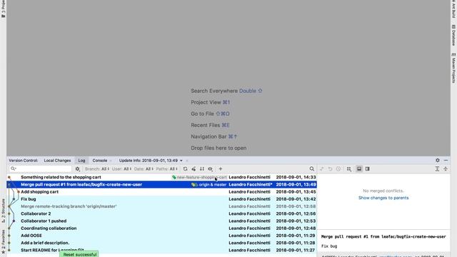Open the Maven Projects tool window
The width and height of the screenshot is (457, 257).
(453, 68)
